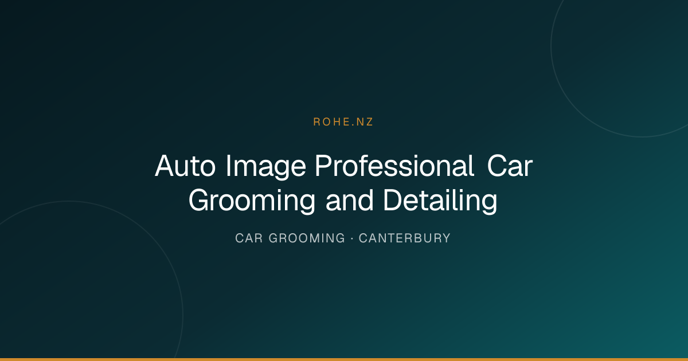The height and width of the screenshot is (361, 688).
Task: Click the "Grooming and Detailing" title line
Action: (x=343, y=202)
